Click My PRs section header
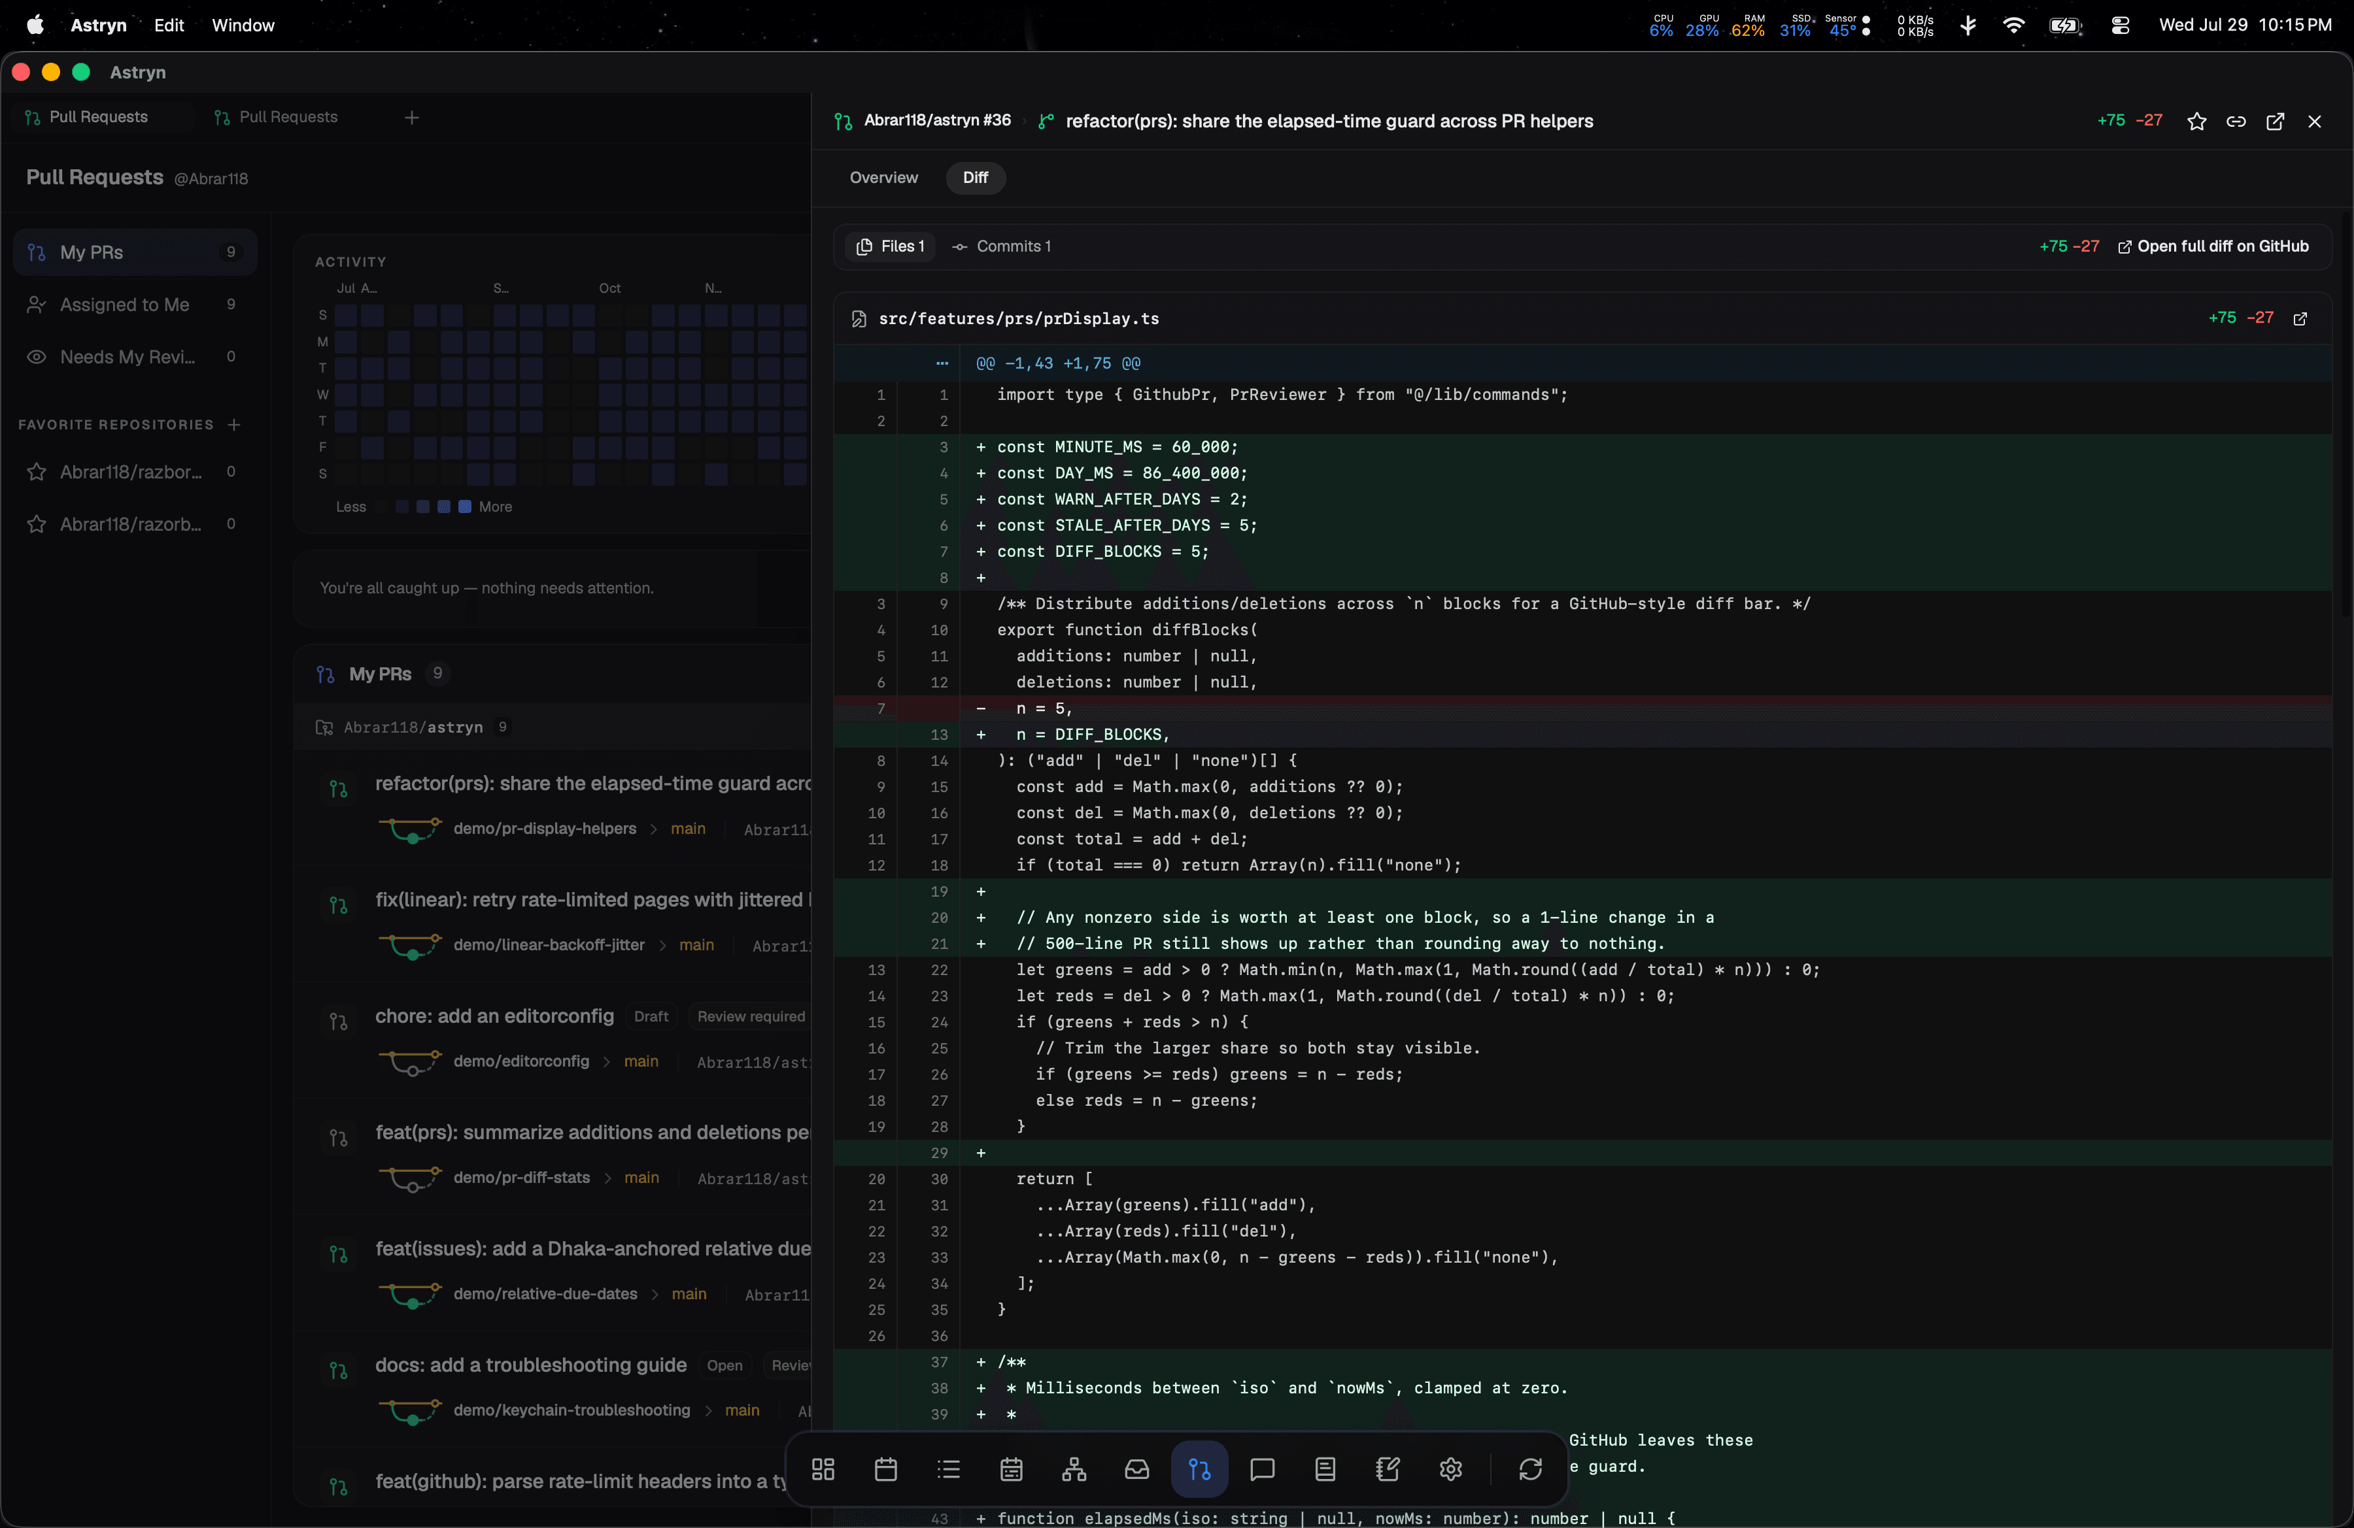 click(x=380, y=674)
